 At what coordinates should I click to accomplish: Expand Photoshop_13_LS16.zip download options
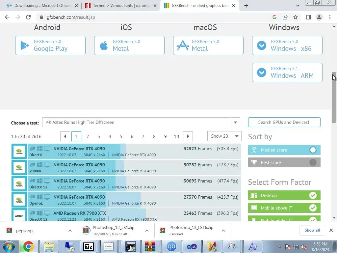coord(223,231)
